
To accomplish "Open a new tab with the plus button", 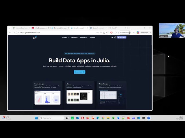I will point(130,28).
